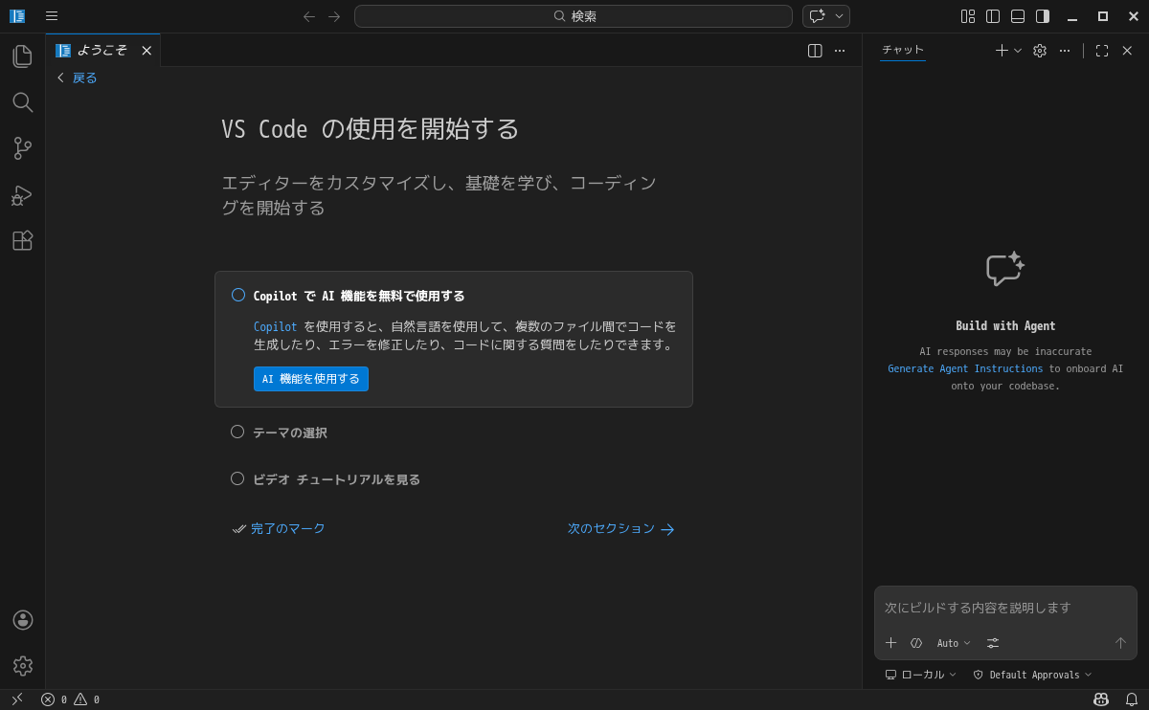Open the Extensions view

point(22,240)
